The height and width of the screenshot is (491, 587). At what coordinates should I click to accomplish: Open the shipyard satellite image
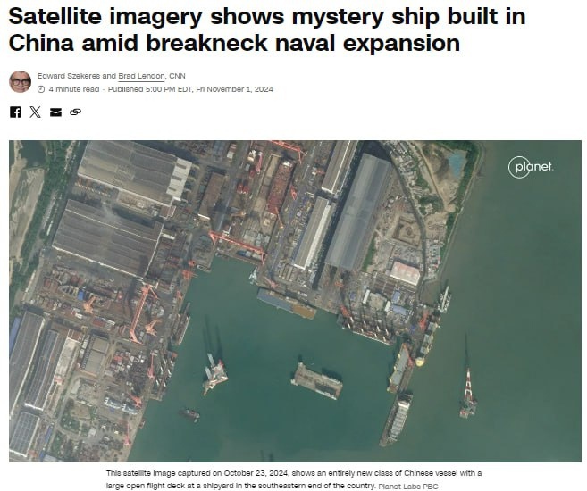(295, 301)
